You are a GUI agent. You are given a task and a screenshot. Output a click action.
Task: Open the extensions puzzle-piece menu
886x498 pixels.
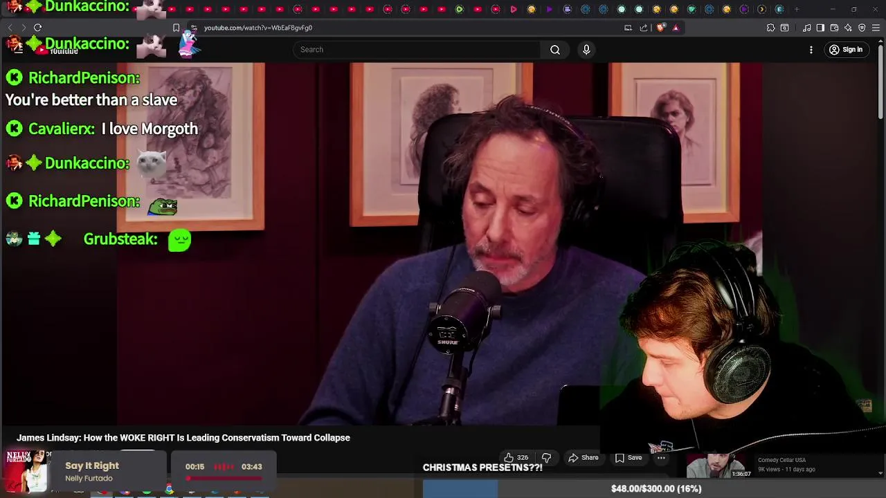pyautogui.click(x=770, y=28)
